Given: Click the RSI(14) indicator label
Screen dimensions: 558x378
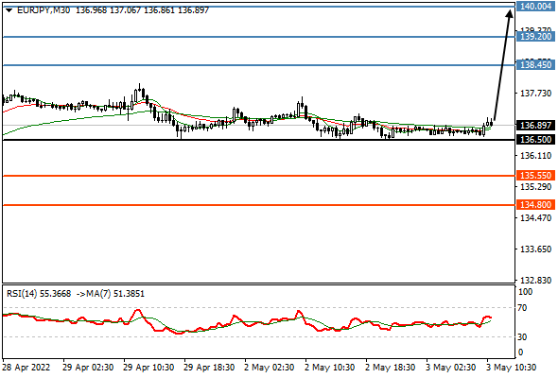Looking at the screenshot, I should 22,294.
